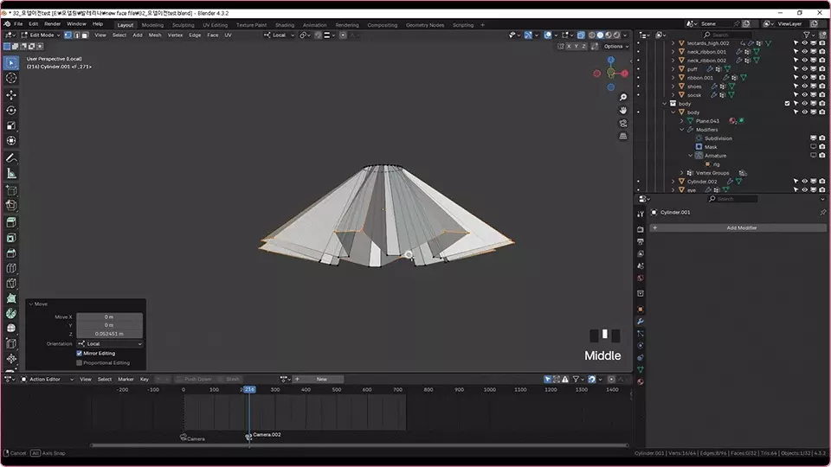Collapse the body collection
The image size is (831, 467).
pyautogui.click(x=665, y=104)
